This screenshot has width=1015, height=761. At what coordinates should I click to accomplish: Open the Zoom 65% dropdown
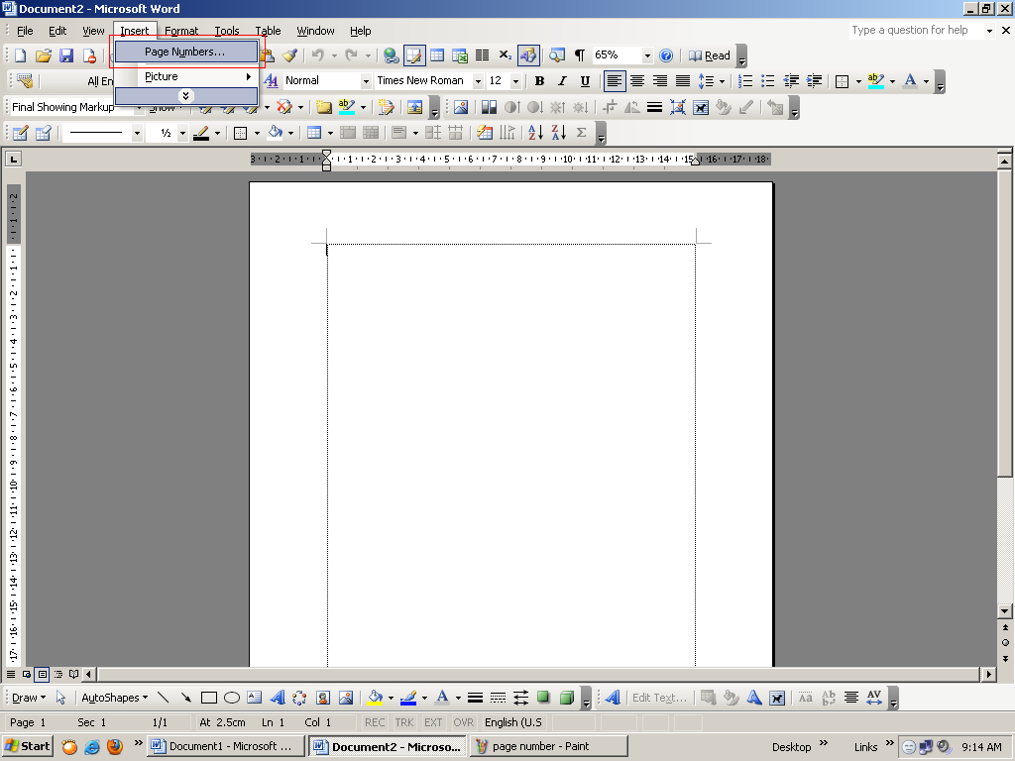646,55
